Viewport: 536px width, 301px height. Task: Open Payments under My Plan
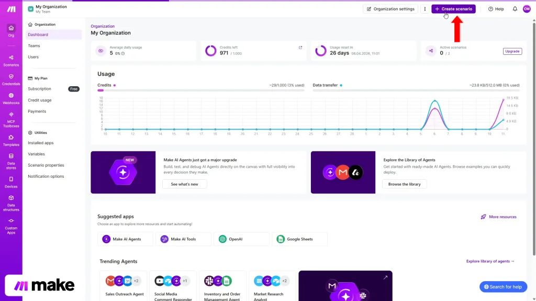point(37,111)
